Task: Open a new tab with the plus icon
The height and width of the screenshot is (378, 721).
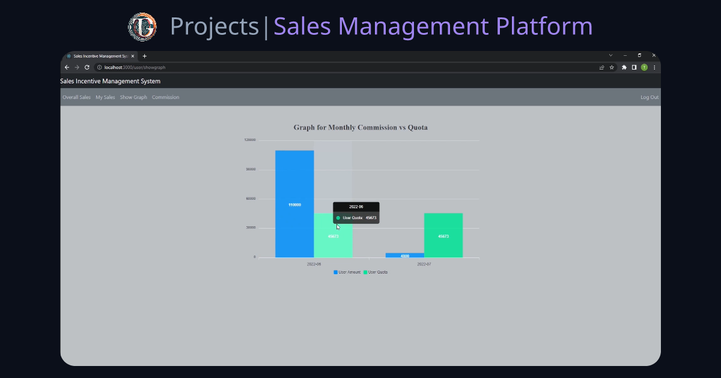Action: 144,56
